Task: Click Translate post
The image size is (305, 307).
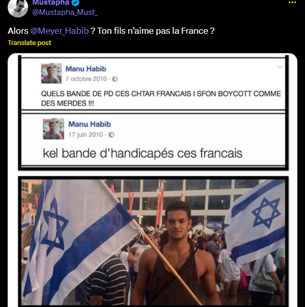Action: pyautogui.click(x=29, y=42)
